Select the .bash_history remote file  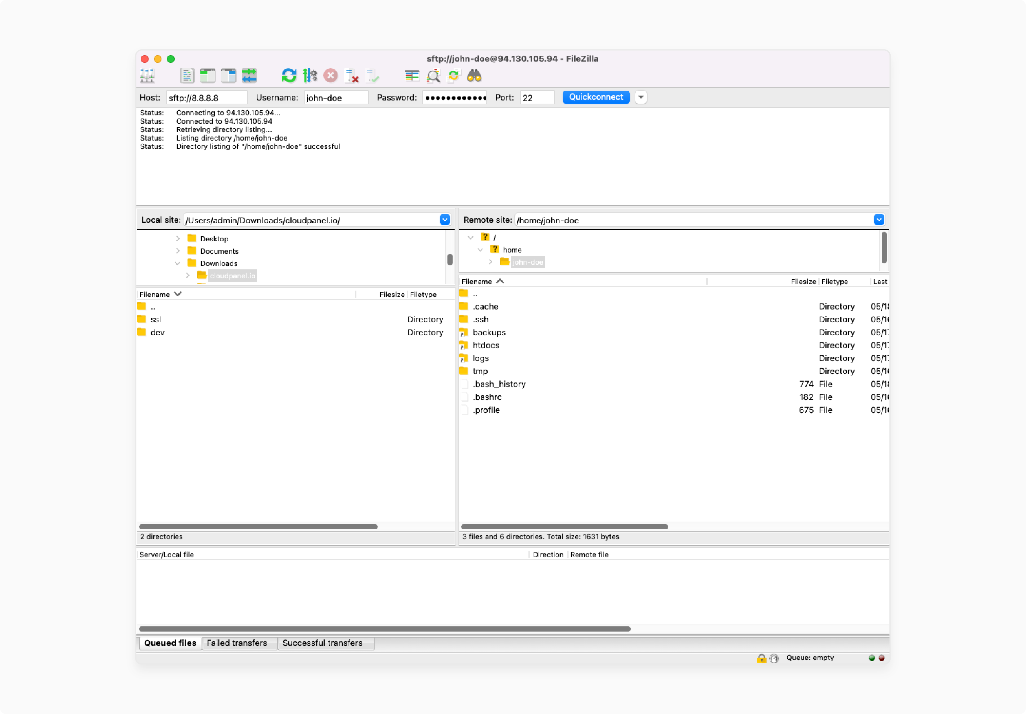(x=674, y=384)
